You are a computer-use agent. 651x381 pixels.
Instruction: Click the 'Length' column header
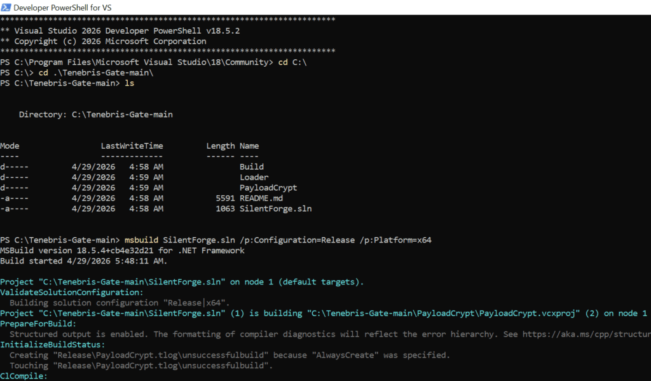(x=221, y=146)
